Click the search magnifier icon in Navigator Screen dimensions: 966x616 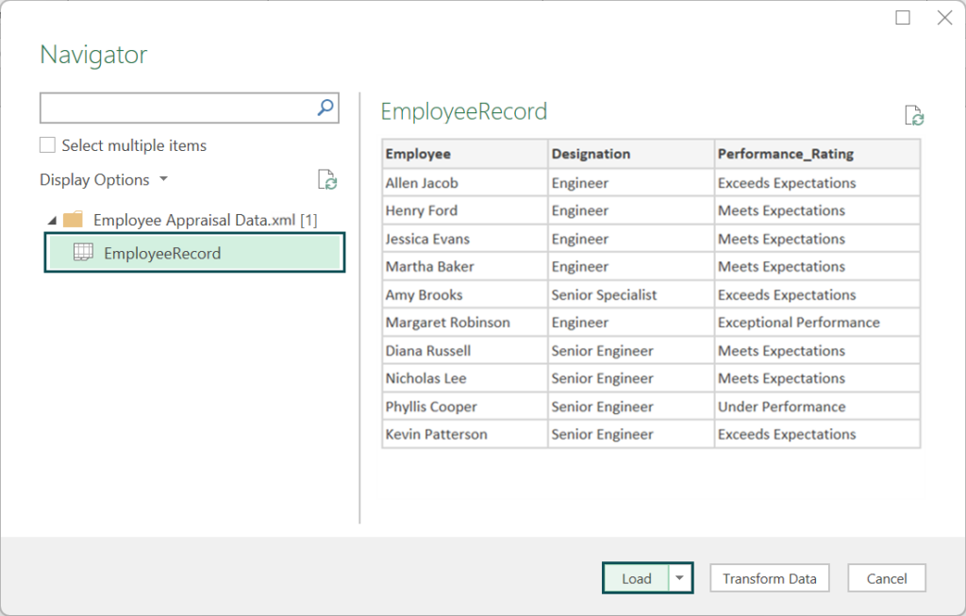point(325,108)
